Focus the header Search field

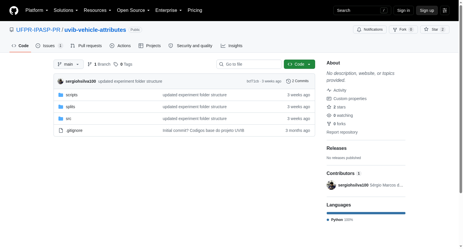pyautogui.click(x=362, y=10)
